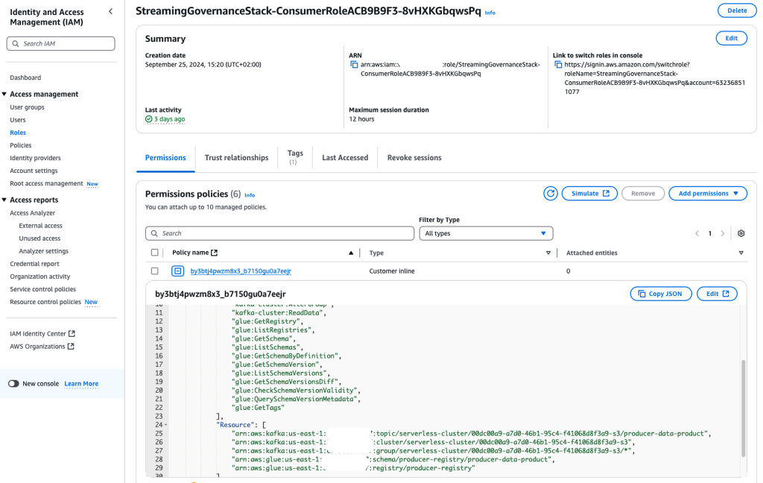Open External access under Access Analyzer
Image resolution: width=763 pixels, height=483 pixels.
coord(41,225)
